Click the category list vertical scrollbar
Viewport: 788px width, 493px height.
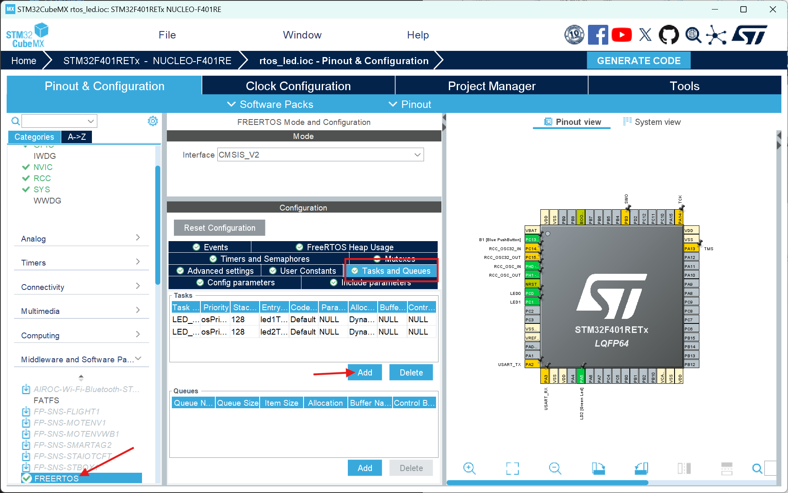[157, 225]
